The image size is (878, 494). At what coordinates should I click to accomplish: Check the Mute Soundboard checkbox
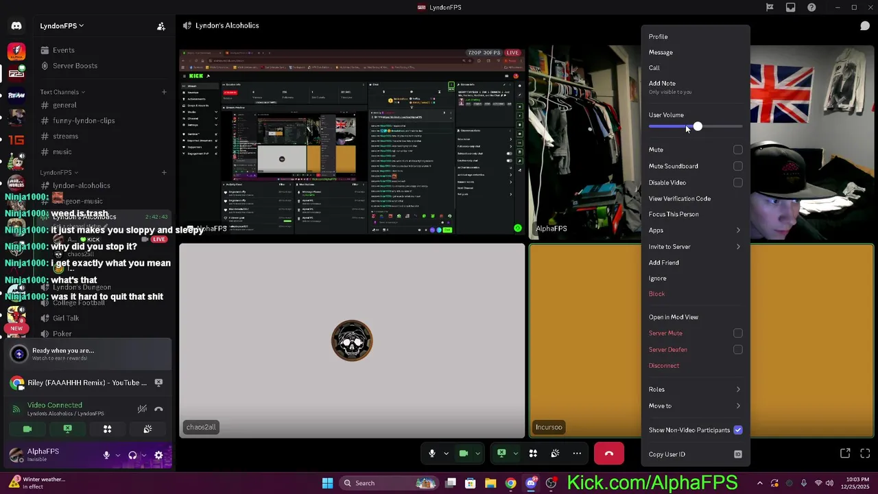[738, 166]
